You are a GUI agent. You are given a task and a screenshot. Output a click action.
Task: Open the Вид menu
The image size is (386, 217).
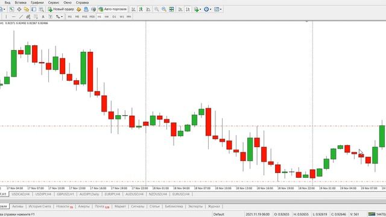click(x=7, y=2)
